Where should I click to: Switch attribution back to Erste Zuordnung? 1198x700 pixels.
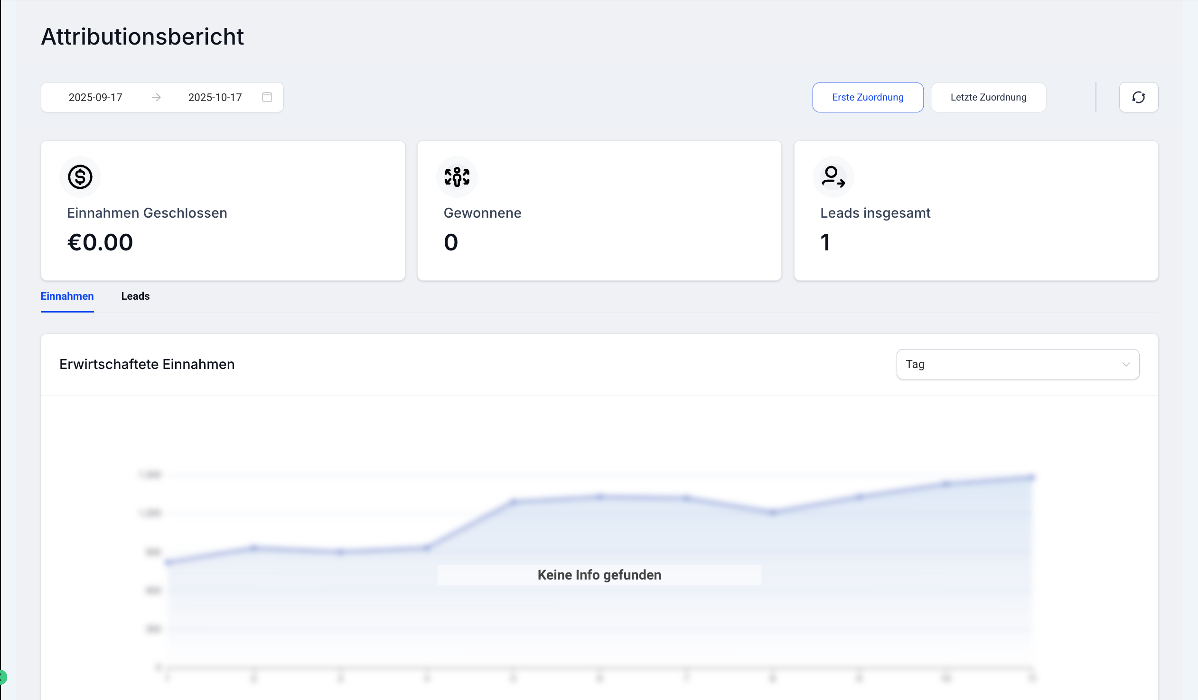pos(867,97)
